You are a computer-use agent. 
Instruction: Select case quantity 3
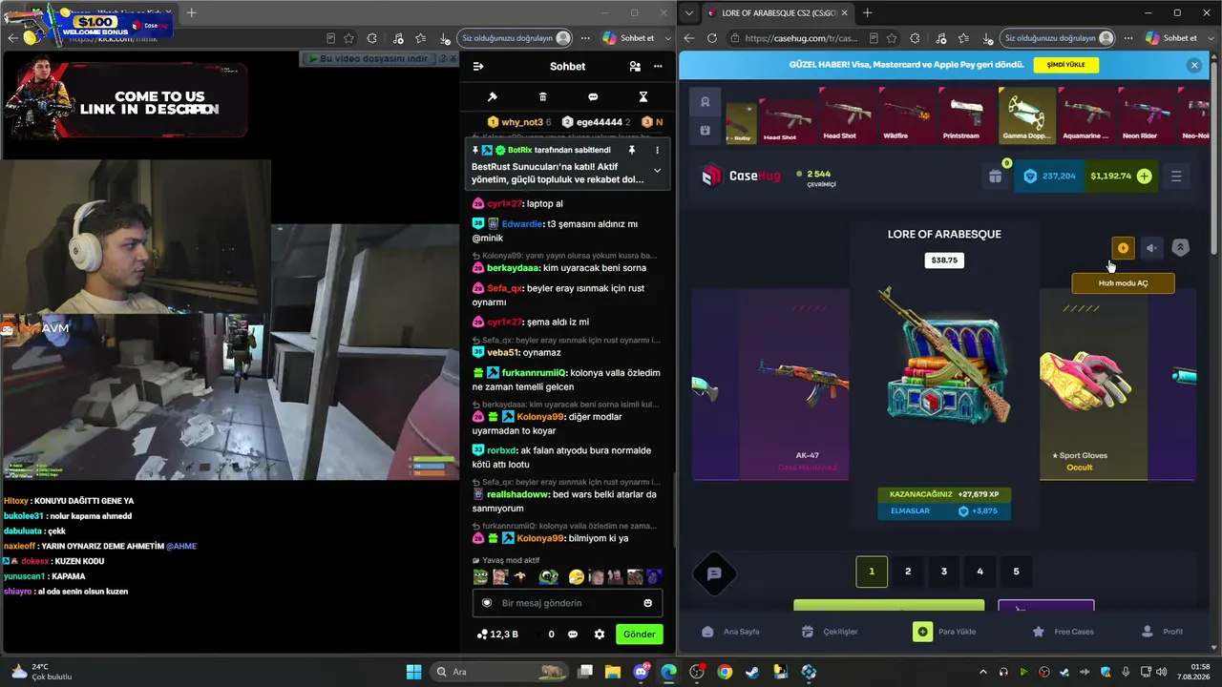(x=944, y=572)
